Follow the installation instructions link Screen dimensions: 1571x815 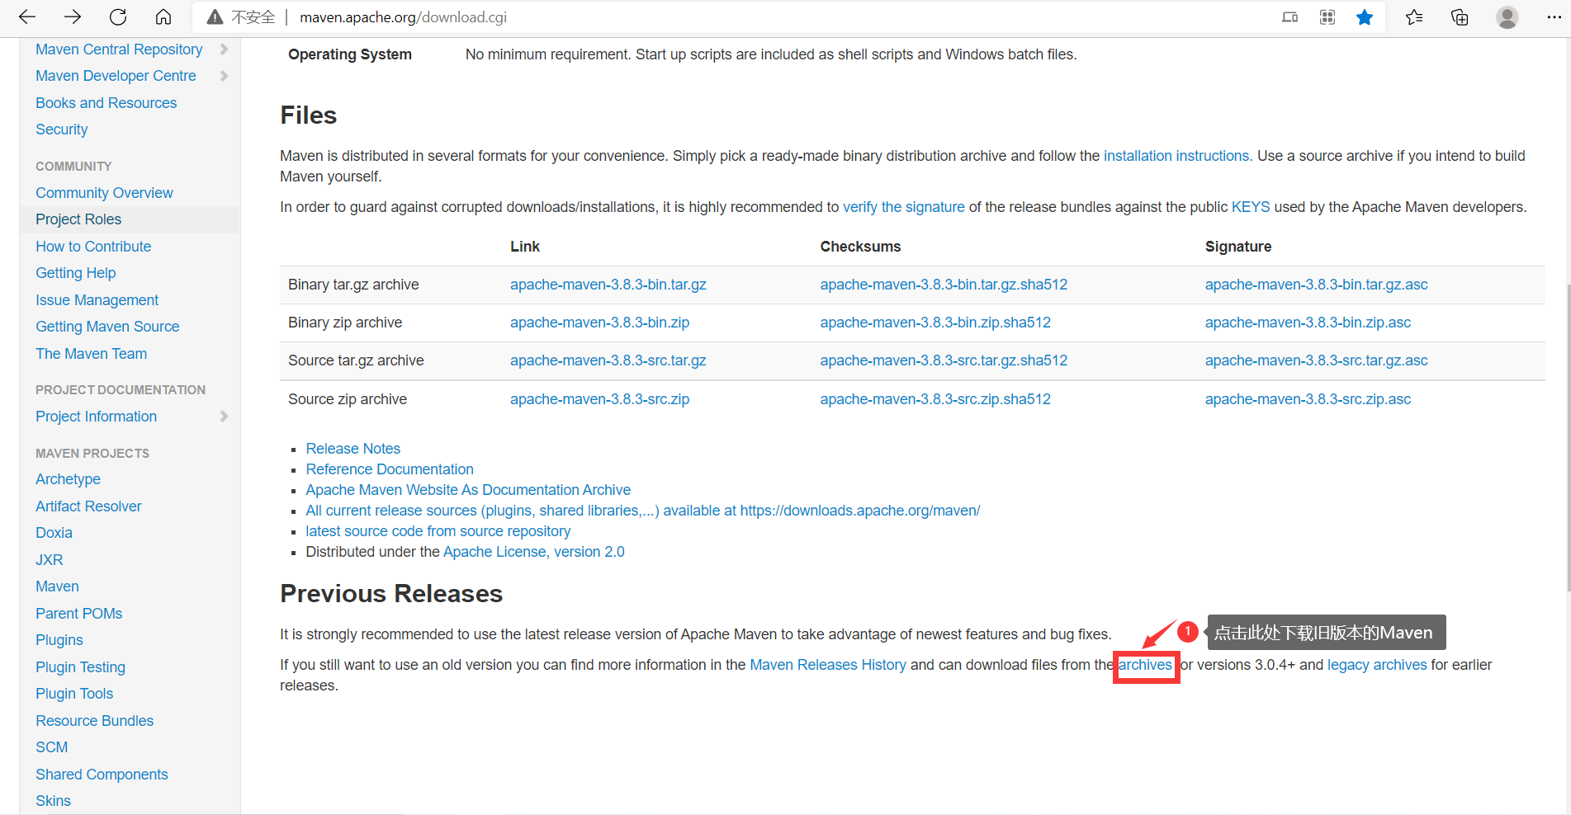click(1176, 156)
